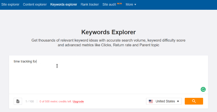
Task: Click the 1 / 100 keyword counter
Action: point(30,101)
